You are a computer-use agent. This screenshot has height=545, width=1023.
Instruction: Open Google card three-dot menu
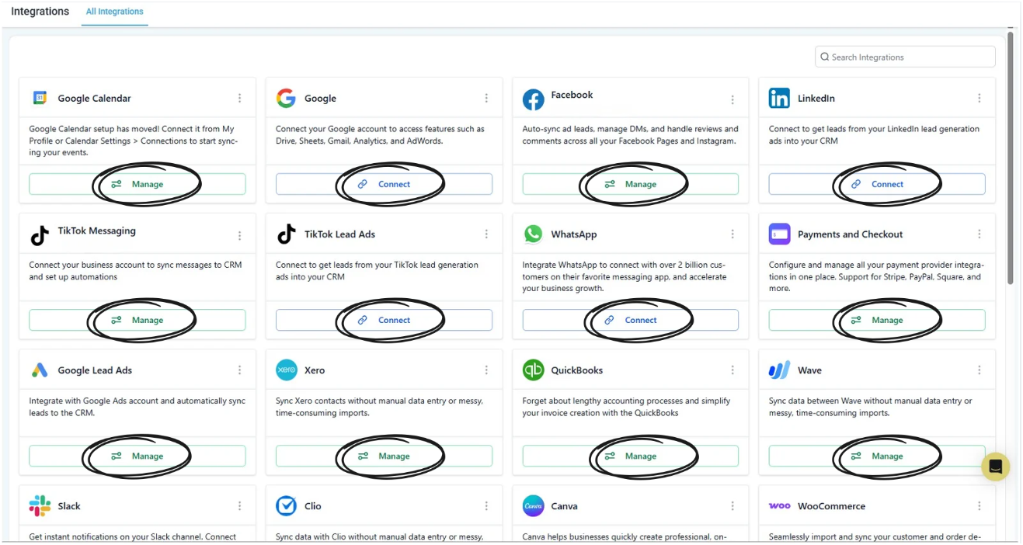click(486, 99)
